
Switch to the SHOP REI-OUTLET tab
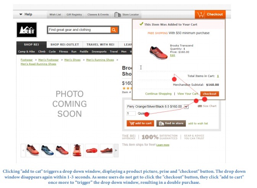(x=65, y=45)
